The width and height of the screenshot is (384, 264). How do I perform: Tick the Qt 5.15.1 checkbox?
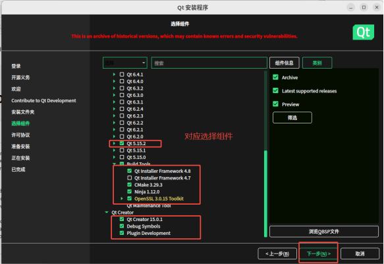pyautogui.click(x=122, y=150)
